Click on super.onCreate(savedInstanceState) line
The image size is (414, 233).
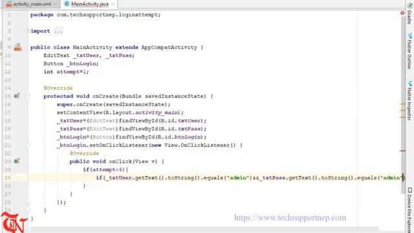point(114,104)
